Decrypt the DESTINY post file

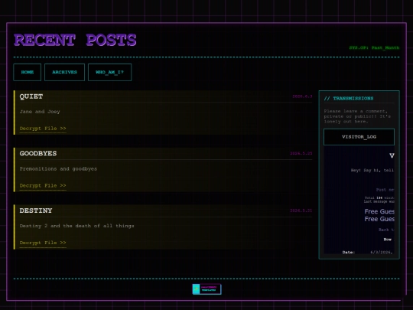point(43,243)
